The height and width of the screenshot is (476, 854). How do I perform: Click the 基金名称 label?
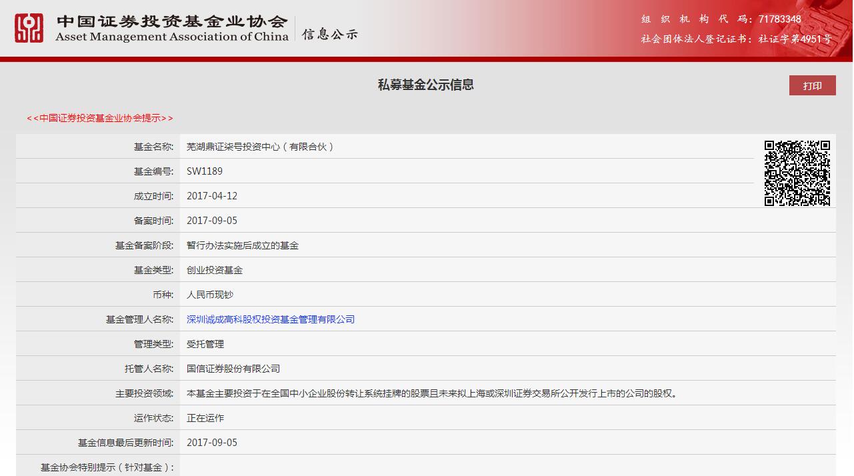tap(153, 147)
